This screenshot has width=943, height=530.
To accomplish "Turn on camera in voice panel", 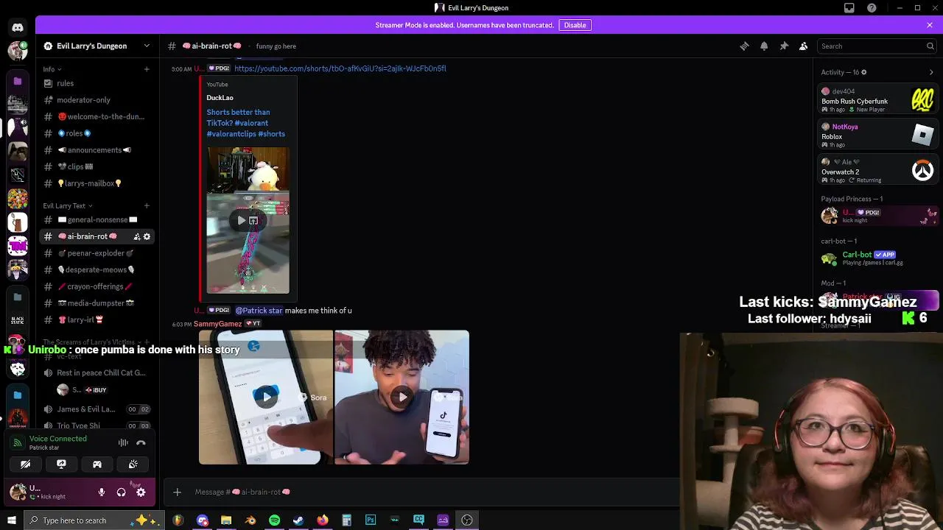I will (x=25, y=464).
